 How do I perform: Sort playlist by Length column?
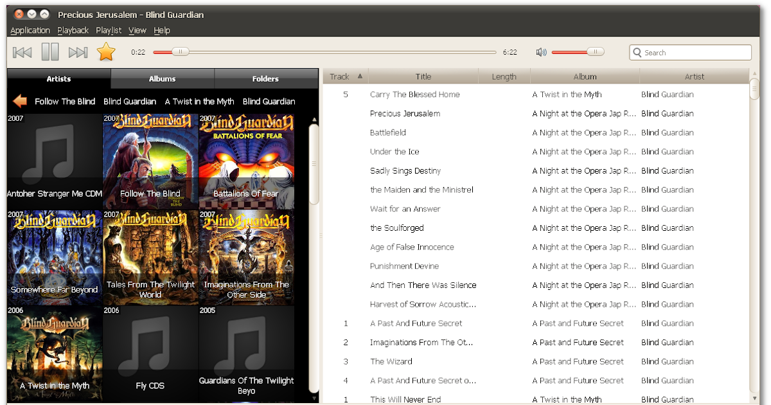pos(504,76)
